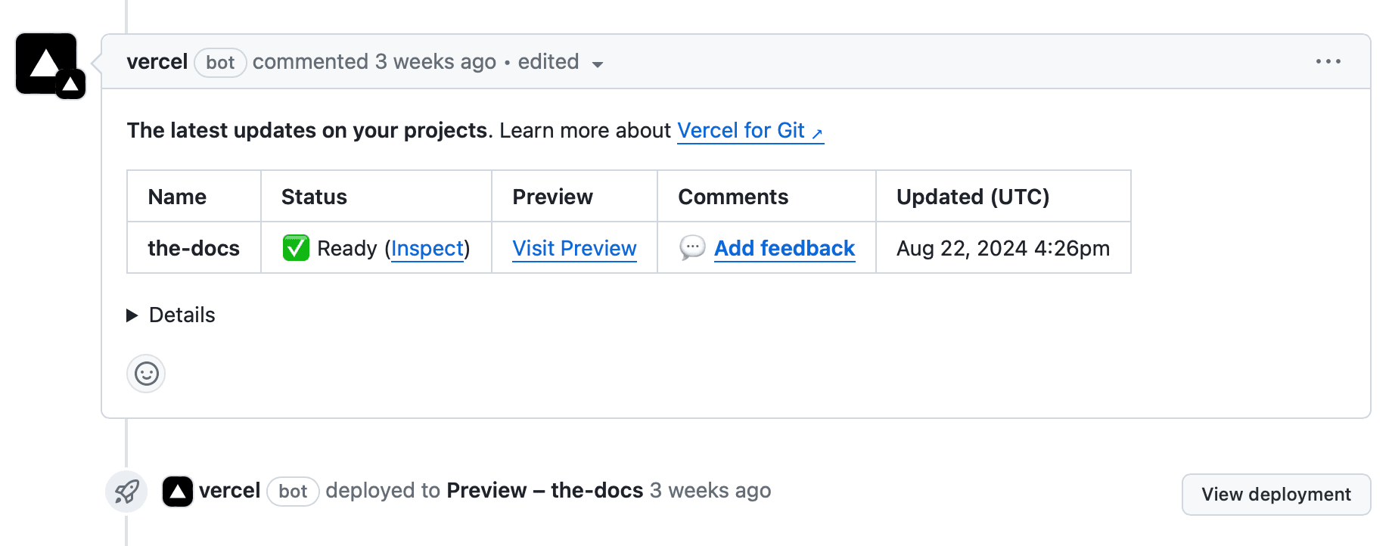Screen dimensions: 1392x546
Task: Click the green checkmark status icon
Action: point(295,247)
